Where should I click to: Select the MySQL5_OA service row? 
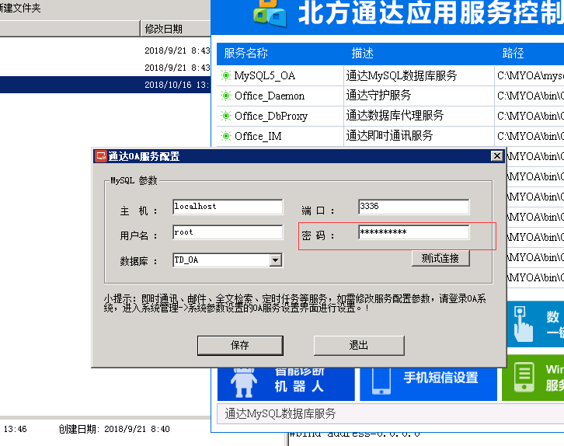(x=390, y=75)
